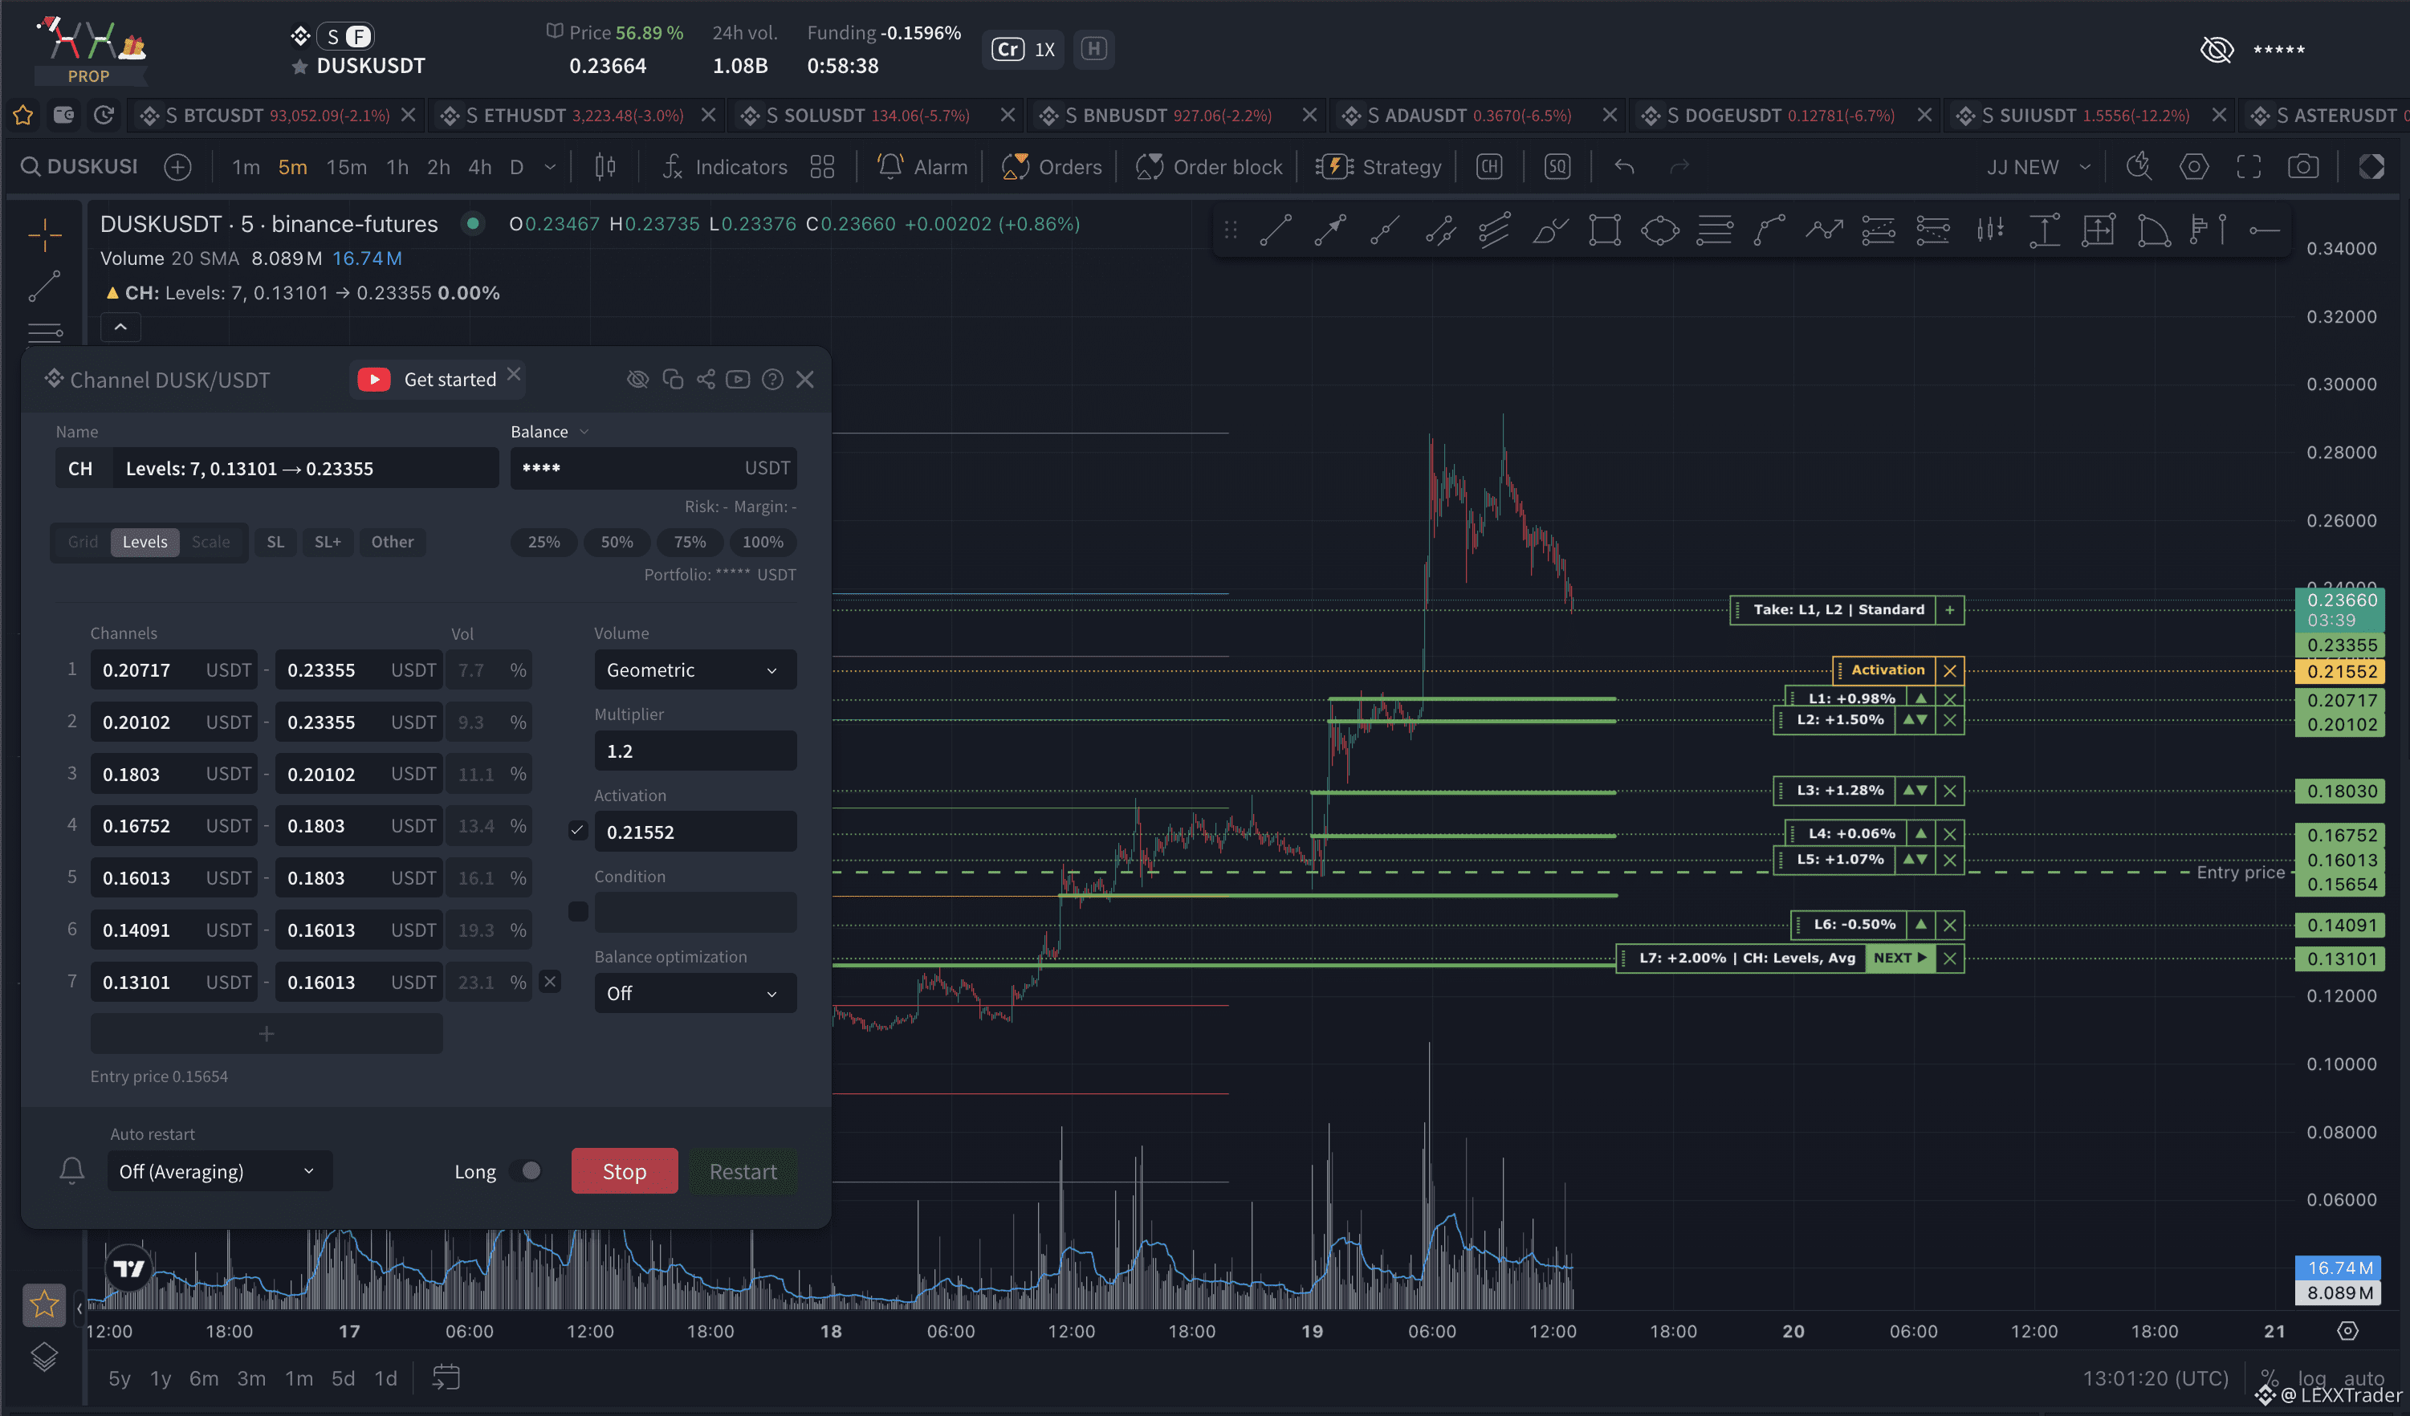Select the SL tab
Screen dimensions: 2410x1416
click(x=275, y=542)
